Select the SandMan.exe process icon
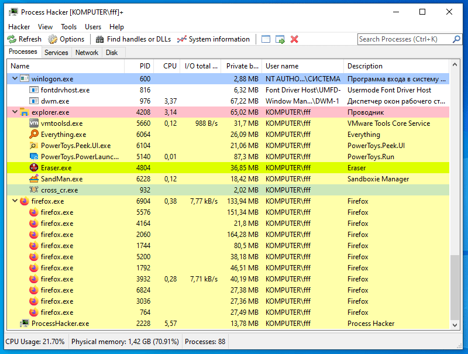468x354 pixels. (x=34, y=179)
